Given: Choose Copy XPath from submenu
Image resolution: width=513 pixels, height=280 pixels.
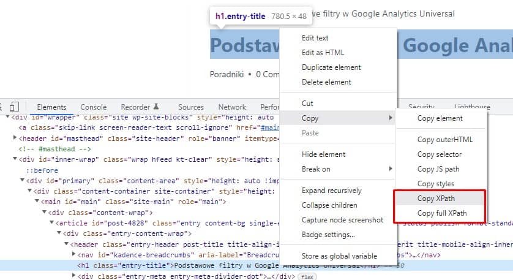Looking at the screenshot, I should (436, 199).
